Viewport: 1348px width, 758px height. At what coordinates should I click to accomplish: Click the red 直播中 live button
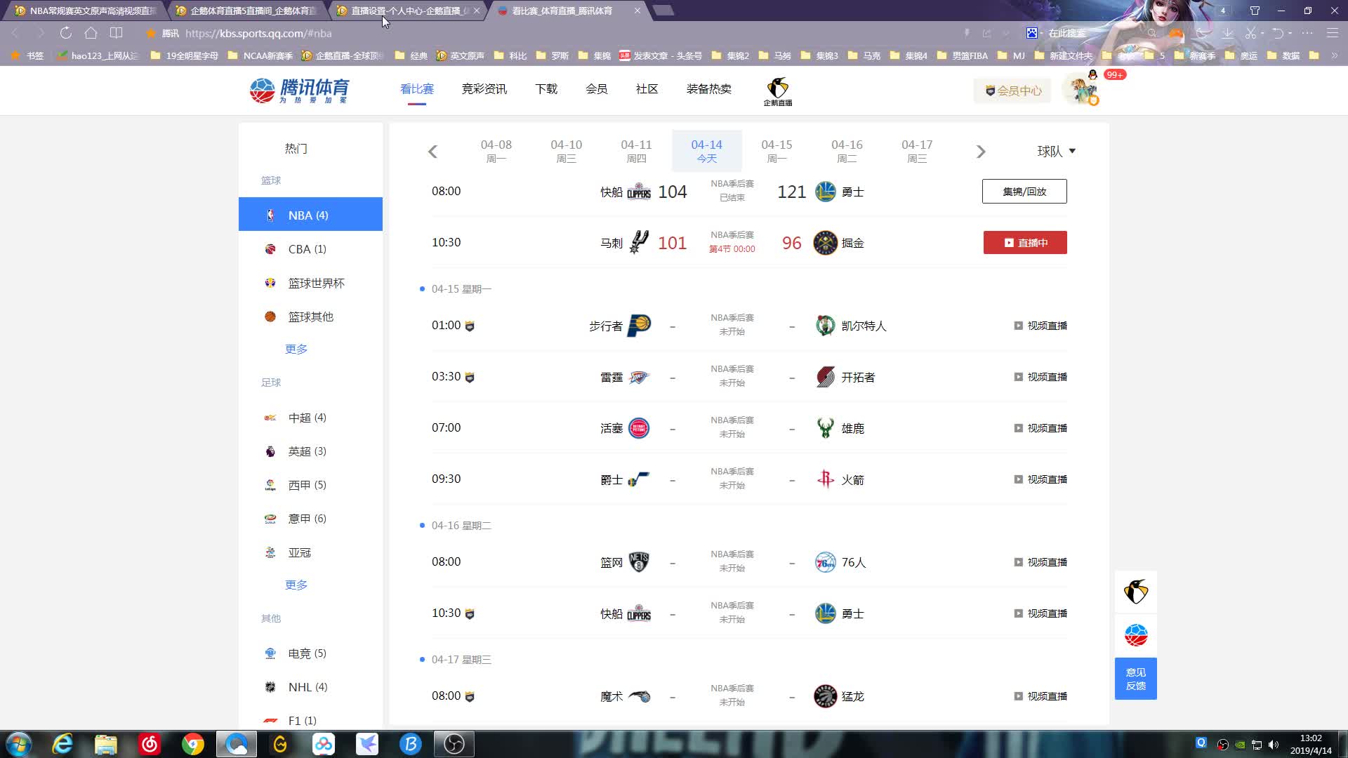pos(1024,243)
